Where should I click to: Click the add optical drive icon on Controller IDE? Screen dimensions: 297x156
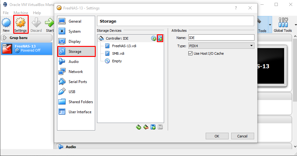(154, 38)
